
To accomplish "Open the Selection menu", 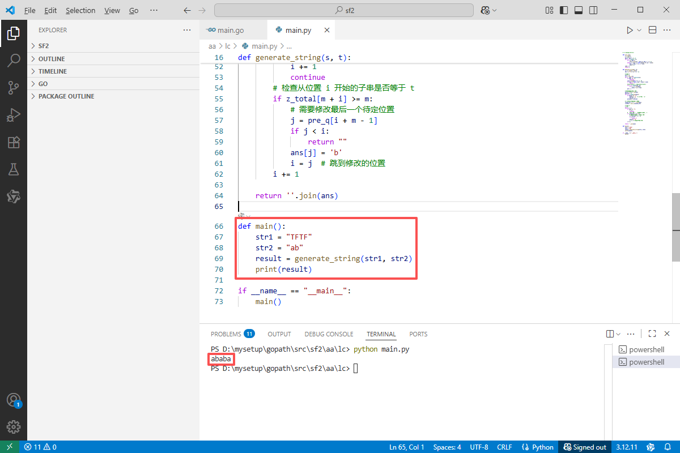I will [80, 10].
